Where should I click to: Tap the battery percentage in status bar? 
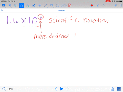(117, 1)
